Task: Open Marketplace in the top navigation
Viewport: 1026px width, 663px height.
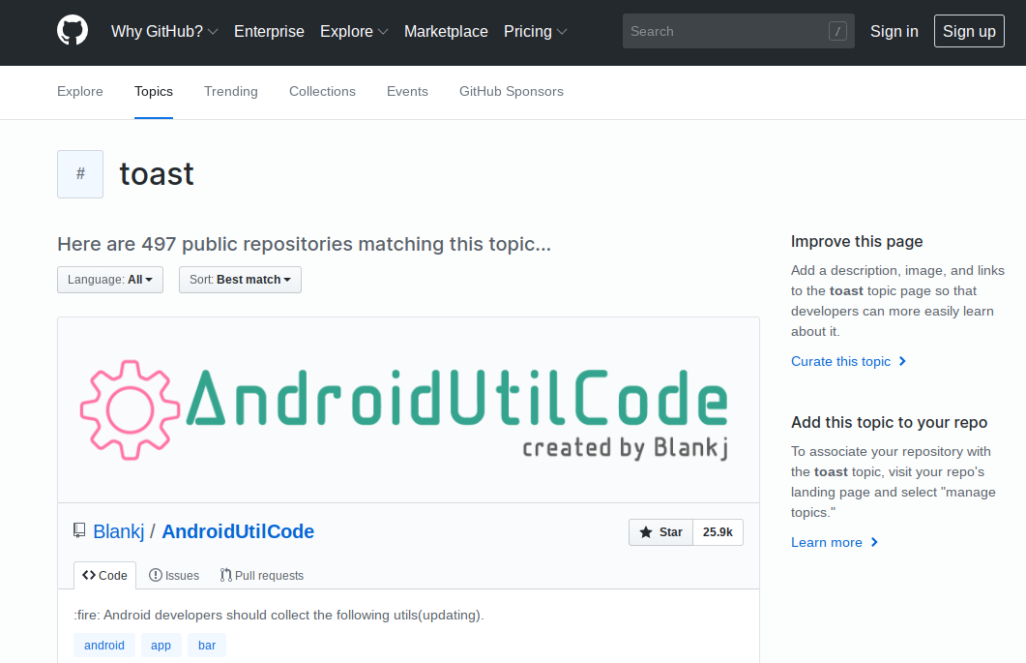Action: [x=446, y=31]
